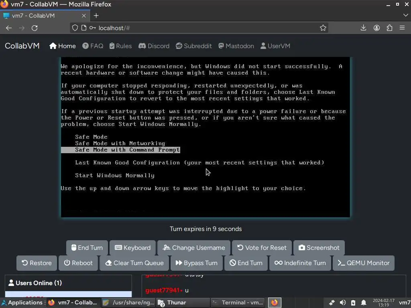Switch to vm7 - Collab... taskbar window

pos(73,302)
